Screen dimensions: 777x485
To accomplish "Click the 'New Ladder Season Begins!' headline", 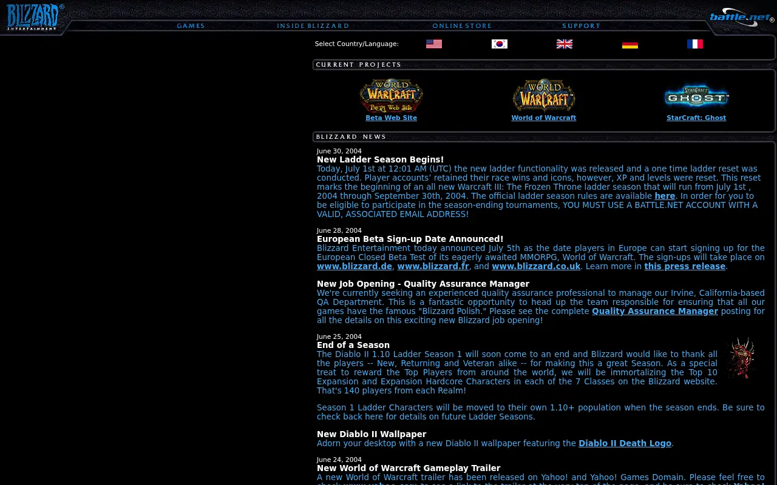I will 380,159.
